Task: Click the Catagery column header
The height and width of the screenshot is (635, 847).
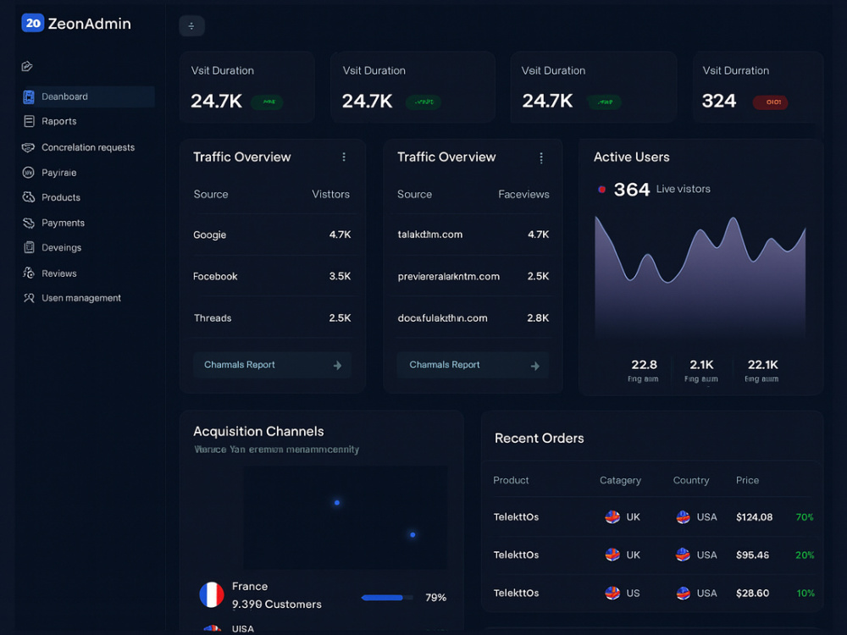Action: pos(620,481)
